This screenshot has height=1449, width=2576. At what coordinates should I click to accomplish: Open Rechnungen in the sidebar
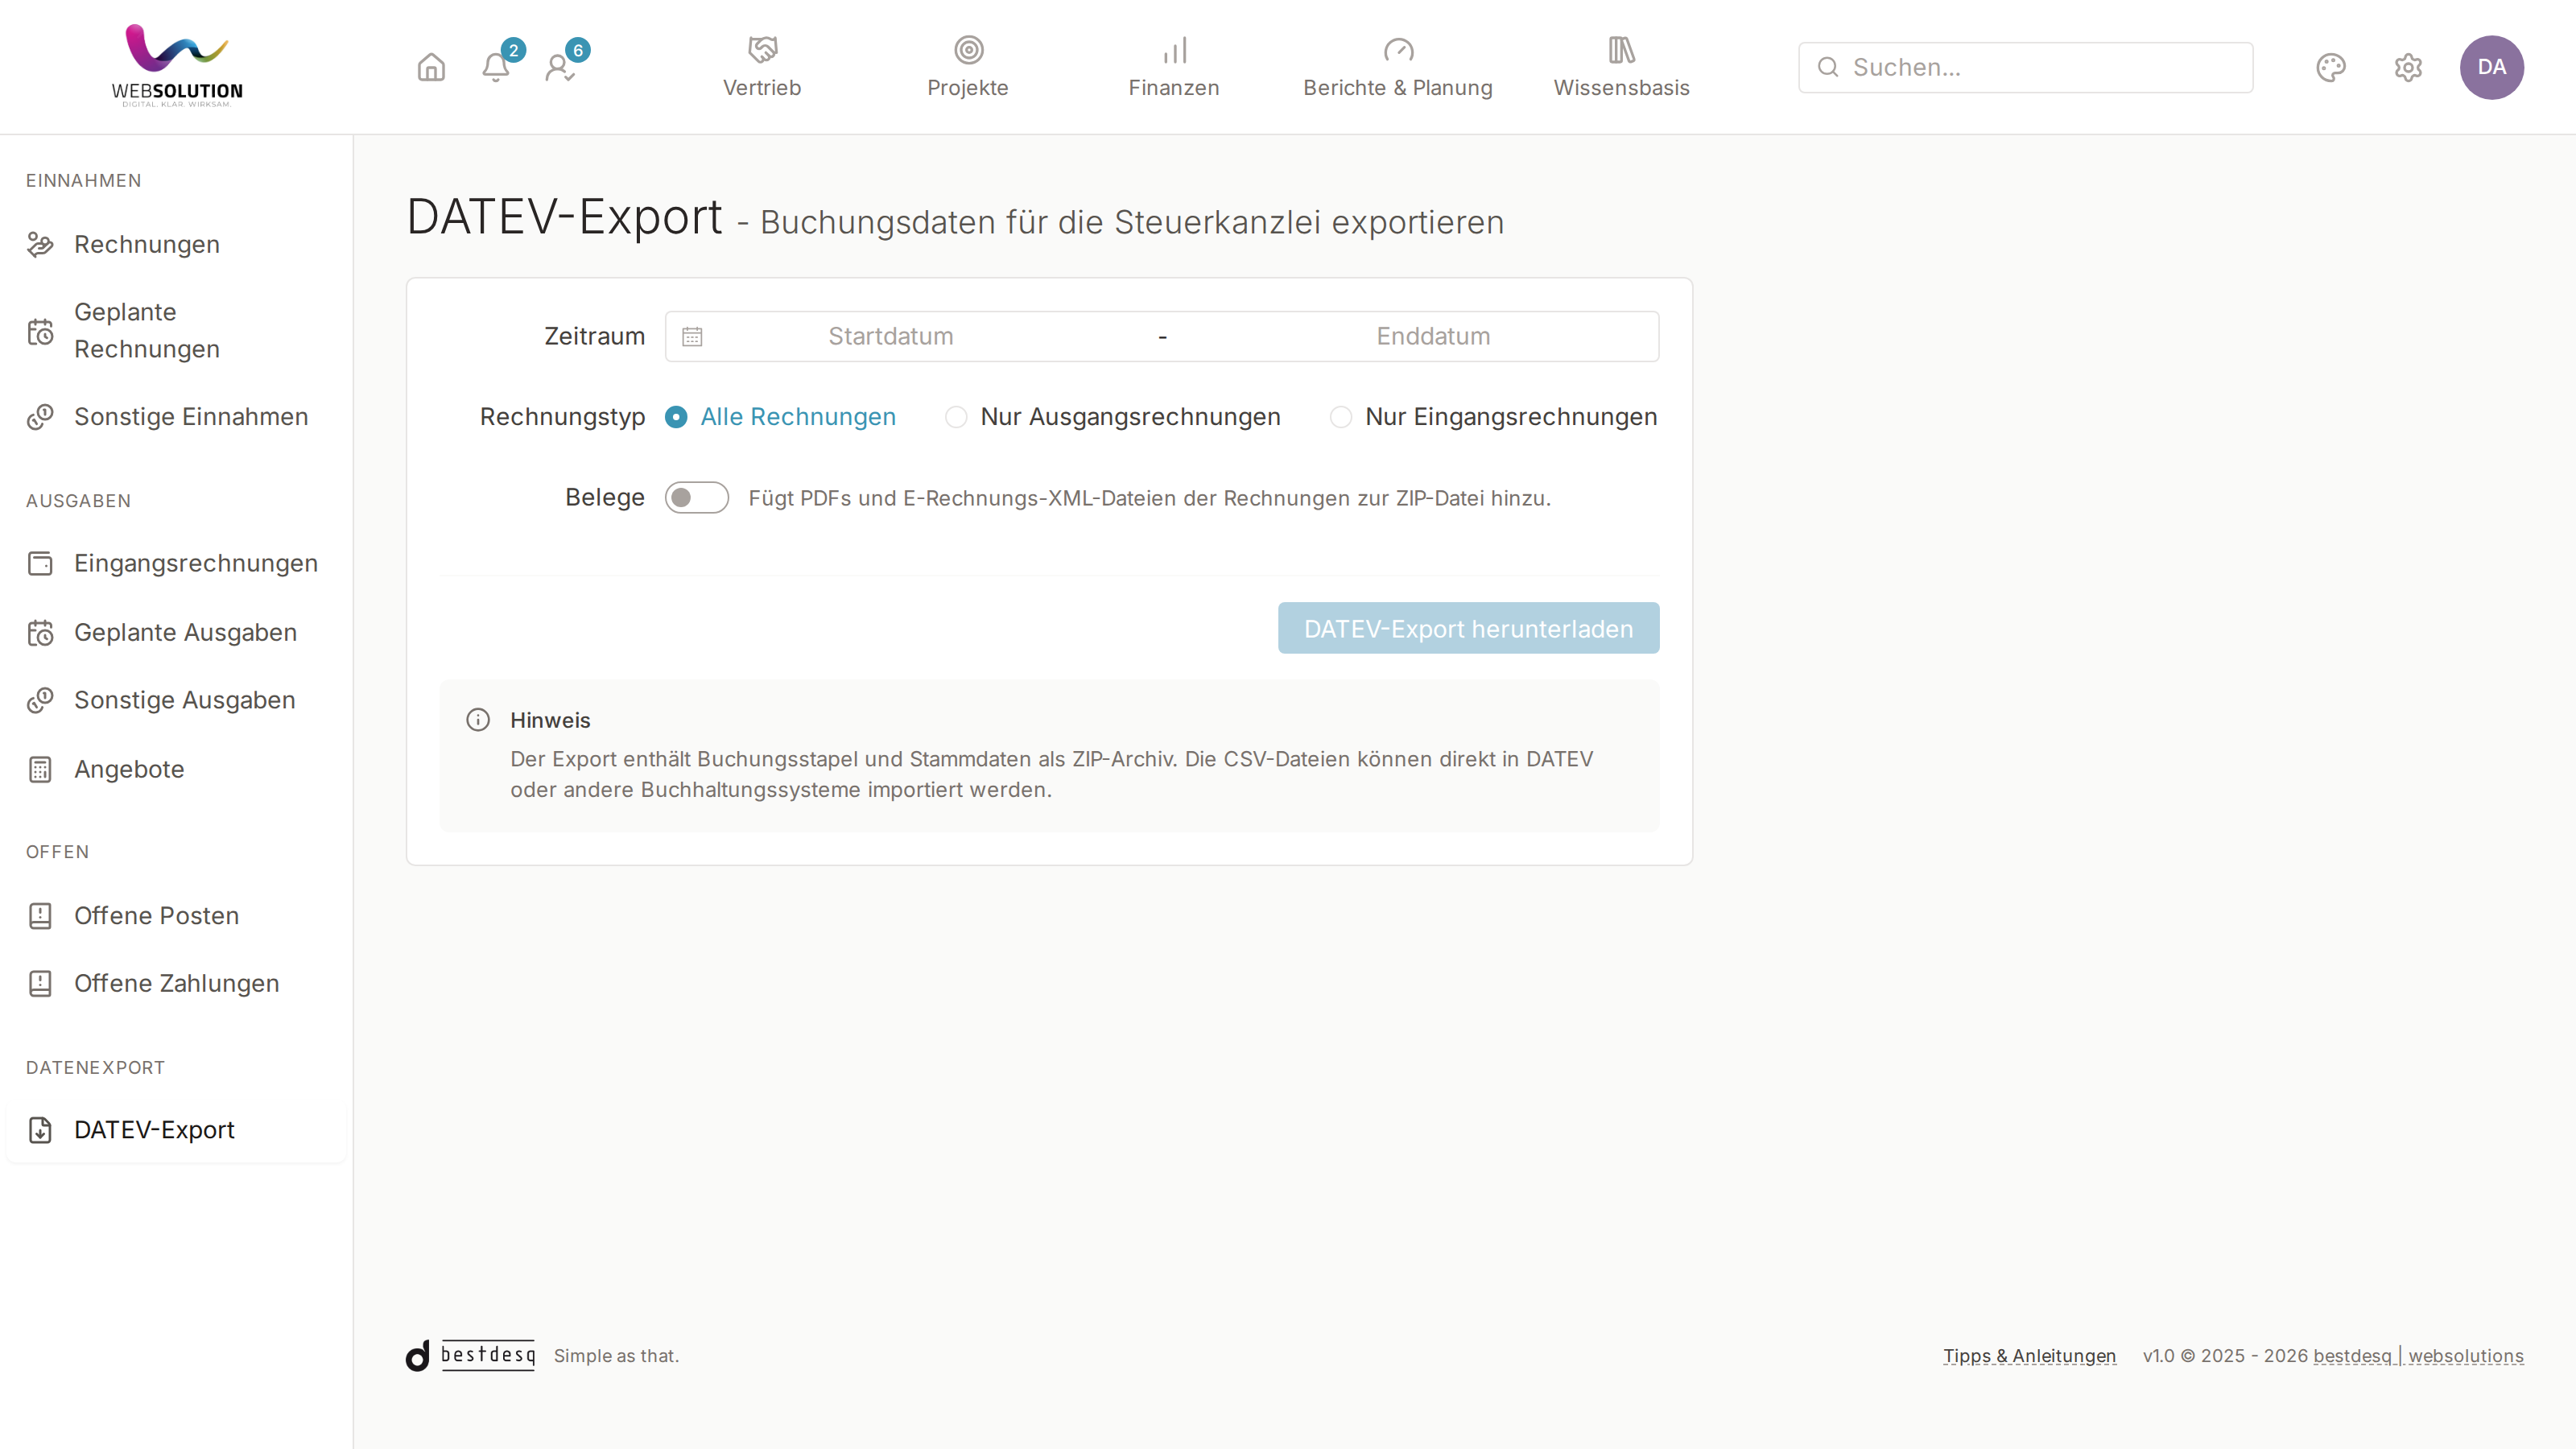click(x=176, y=245)
